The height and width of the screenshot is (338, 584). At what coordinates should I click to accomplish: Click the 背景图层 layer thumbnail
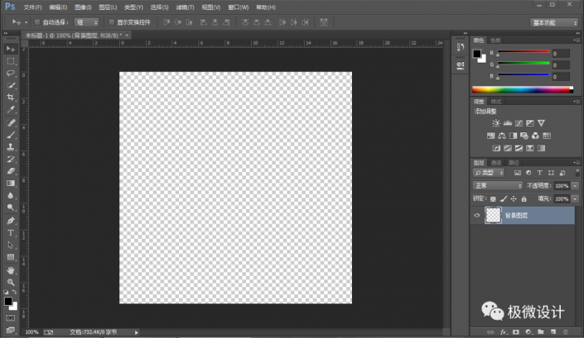tap(494, 216)
